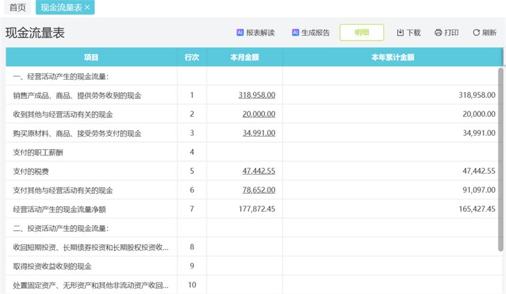Click the AI icon beside 报表解读
The image size is (506, 294).
click(x=240, y=33)
